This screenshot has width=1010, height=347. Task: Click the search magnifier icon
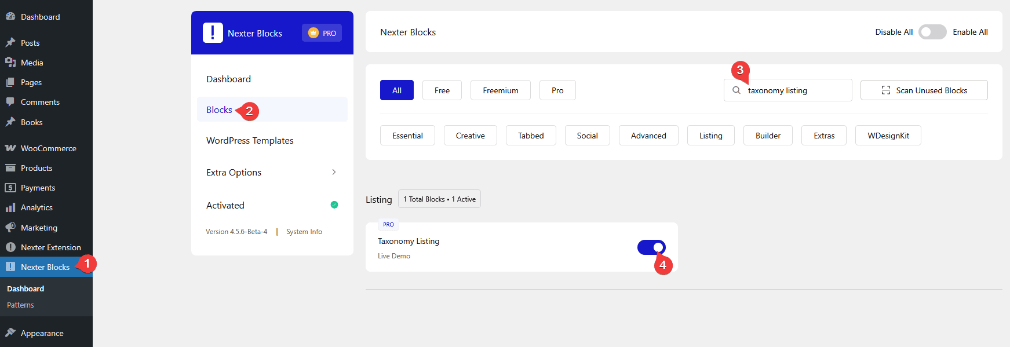[x=736, y=90]
